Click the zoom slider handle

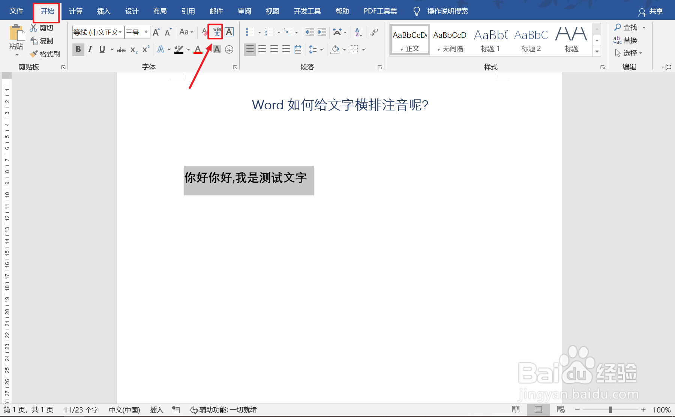[x=610, y=410]
